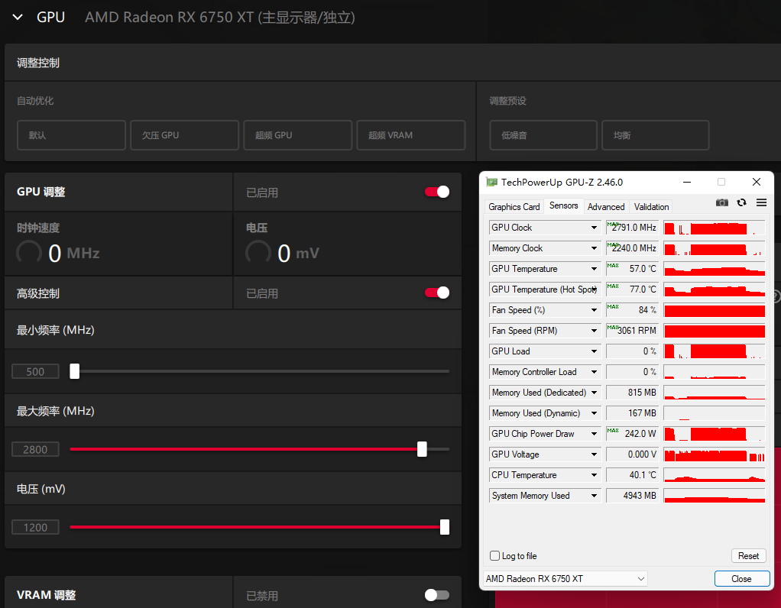This screenshot has height=608, width=781.
Task: Open the GPU Chip Power Draw dropdown
Action: pos(595,434)
